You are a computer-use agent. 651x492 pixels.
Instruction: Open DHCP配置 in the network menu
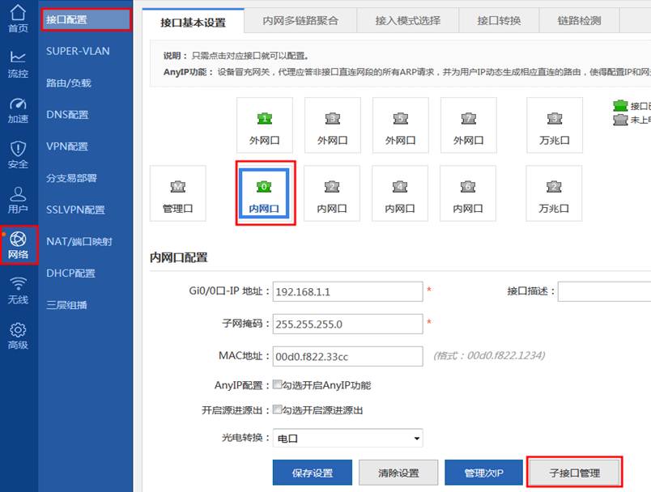pos(70,274)
